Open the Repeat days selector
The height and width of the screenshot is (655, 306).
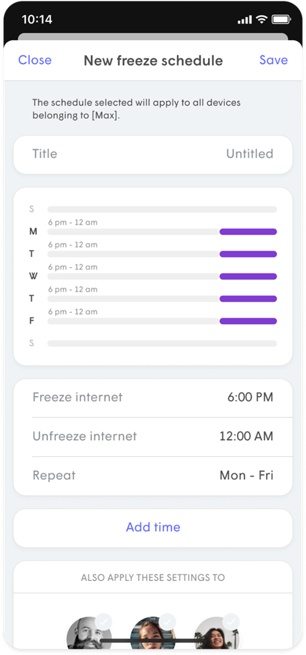point(153,476)
